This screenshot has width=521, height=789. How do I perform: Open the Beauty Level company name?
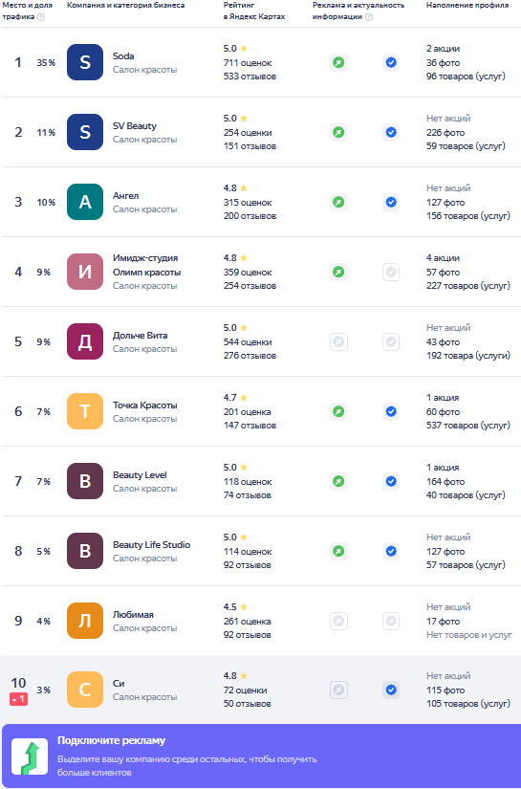point(140,475)
